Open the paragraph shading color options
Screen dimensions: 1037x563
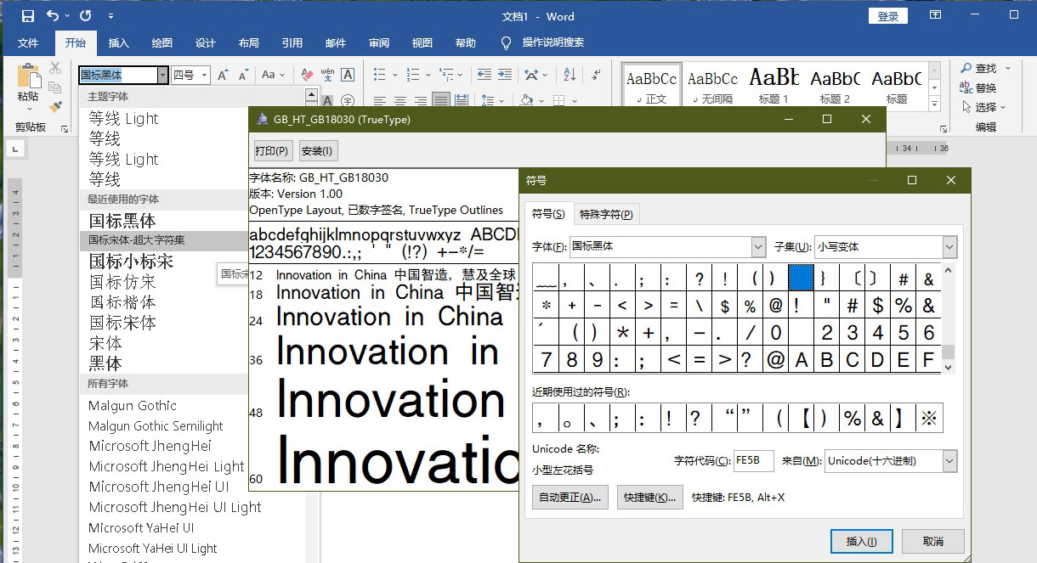pos(541,100)
